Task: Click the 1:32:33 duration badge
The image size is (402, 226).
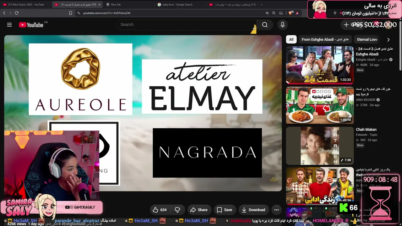Action: (345, 80)
